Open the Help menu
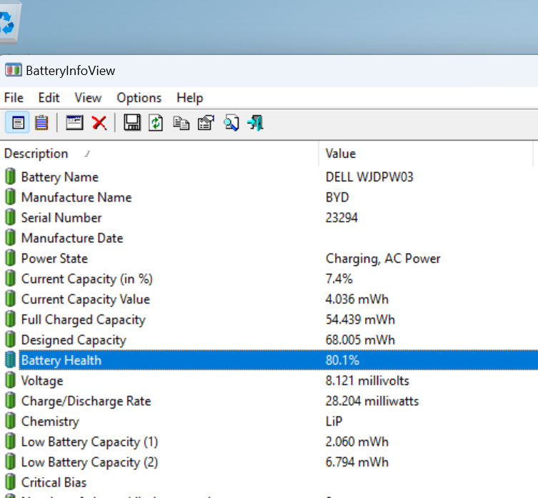Screen dimensions: 538x498 (190, 98)
